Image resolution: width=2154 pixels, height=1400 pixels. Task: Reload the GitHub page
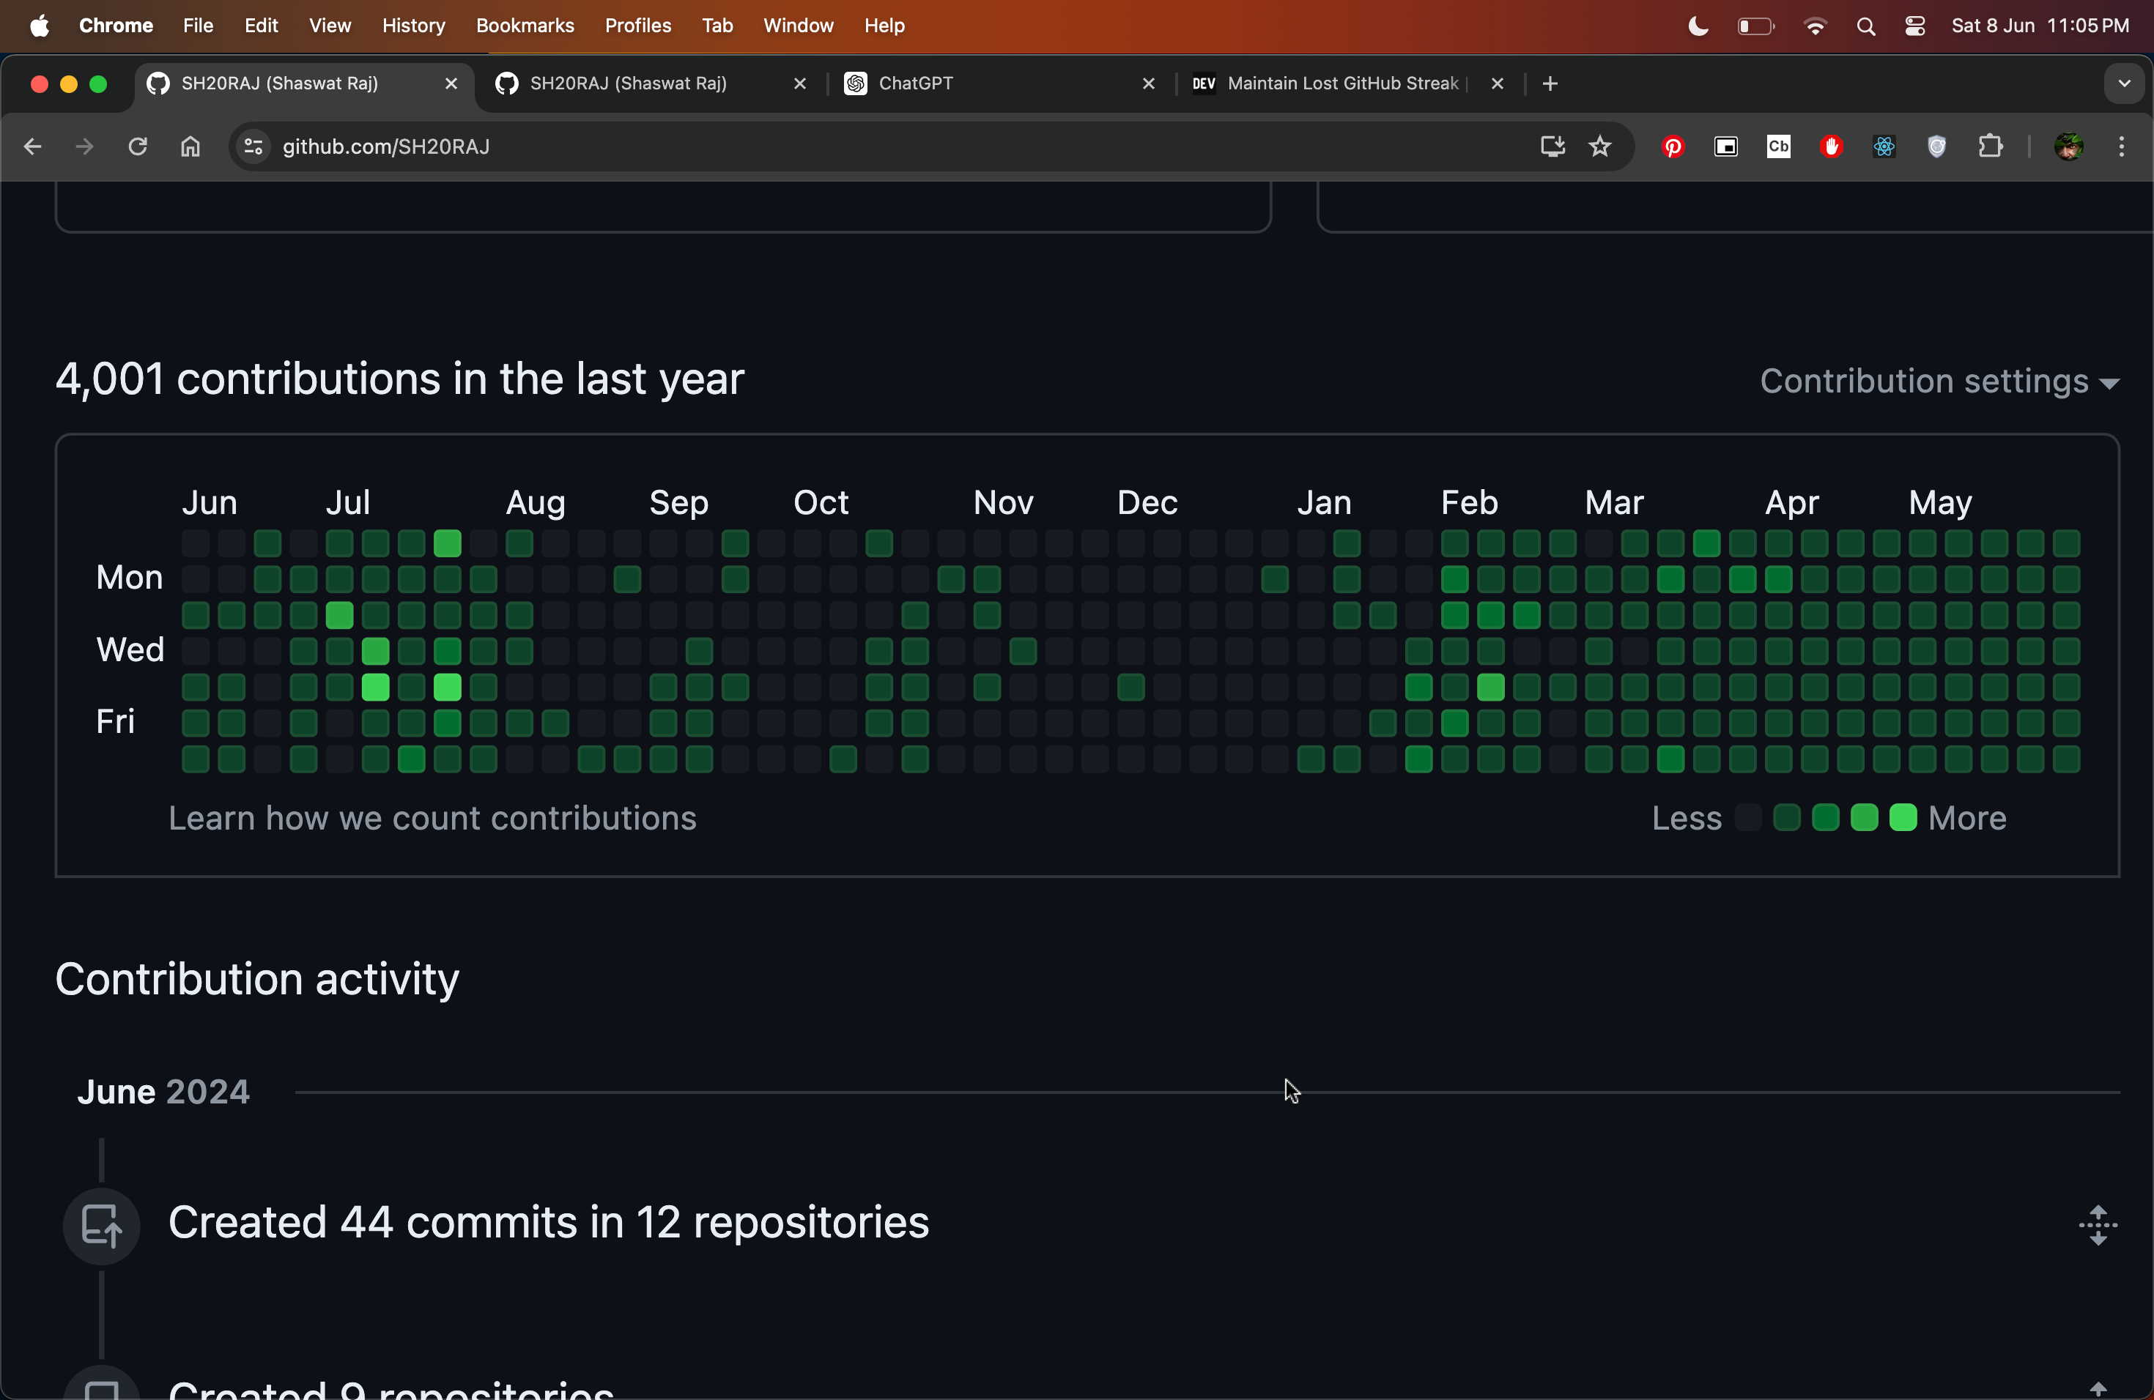click(138, 146)
